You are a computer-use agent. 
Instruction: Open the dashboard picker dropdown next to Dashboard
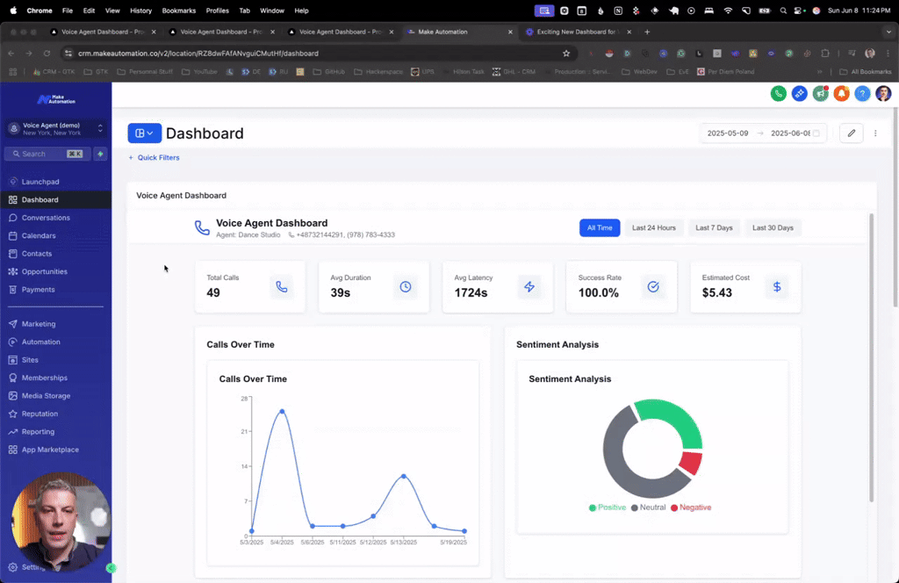(x=144, y=133)
